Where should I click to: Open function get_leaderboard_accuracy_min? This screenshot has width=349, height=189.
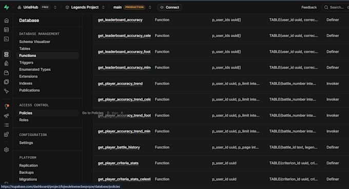(x=124, y=67)
